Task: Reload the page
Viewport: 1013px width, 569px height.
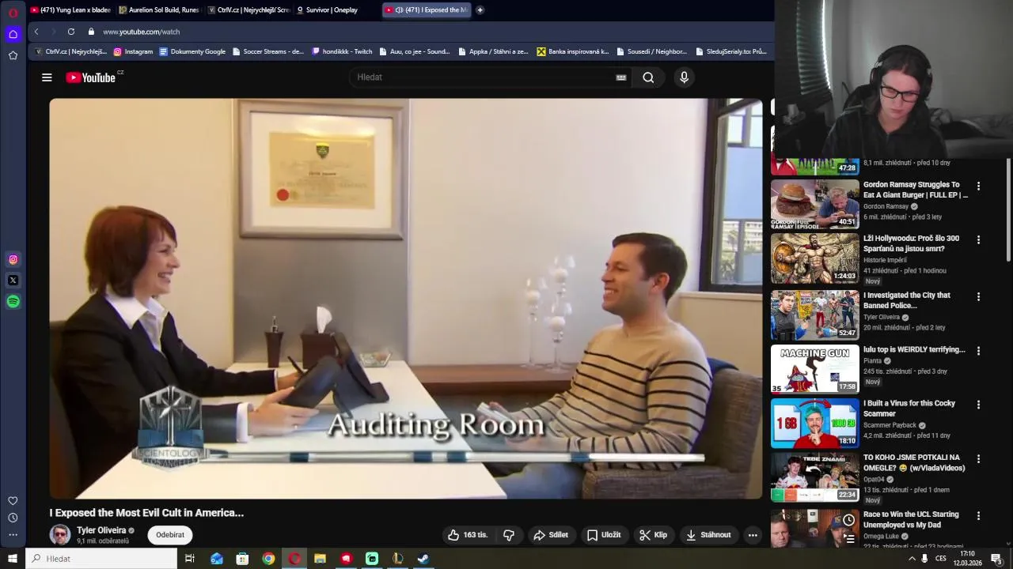Action: pos(70,32)
